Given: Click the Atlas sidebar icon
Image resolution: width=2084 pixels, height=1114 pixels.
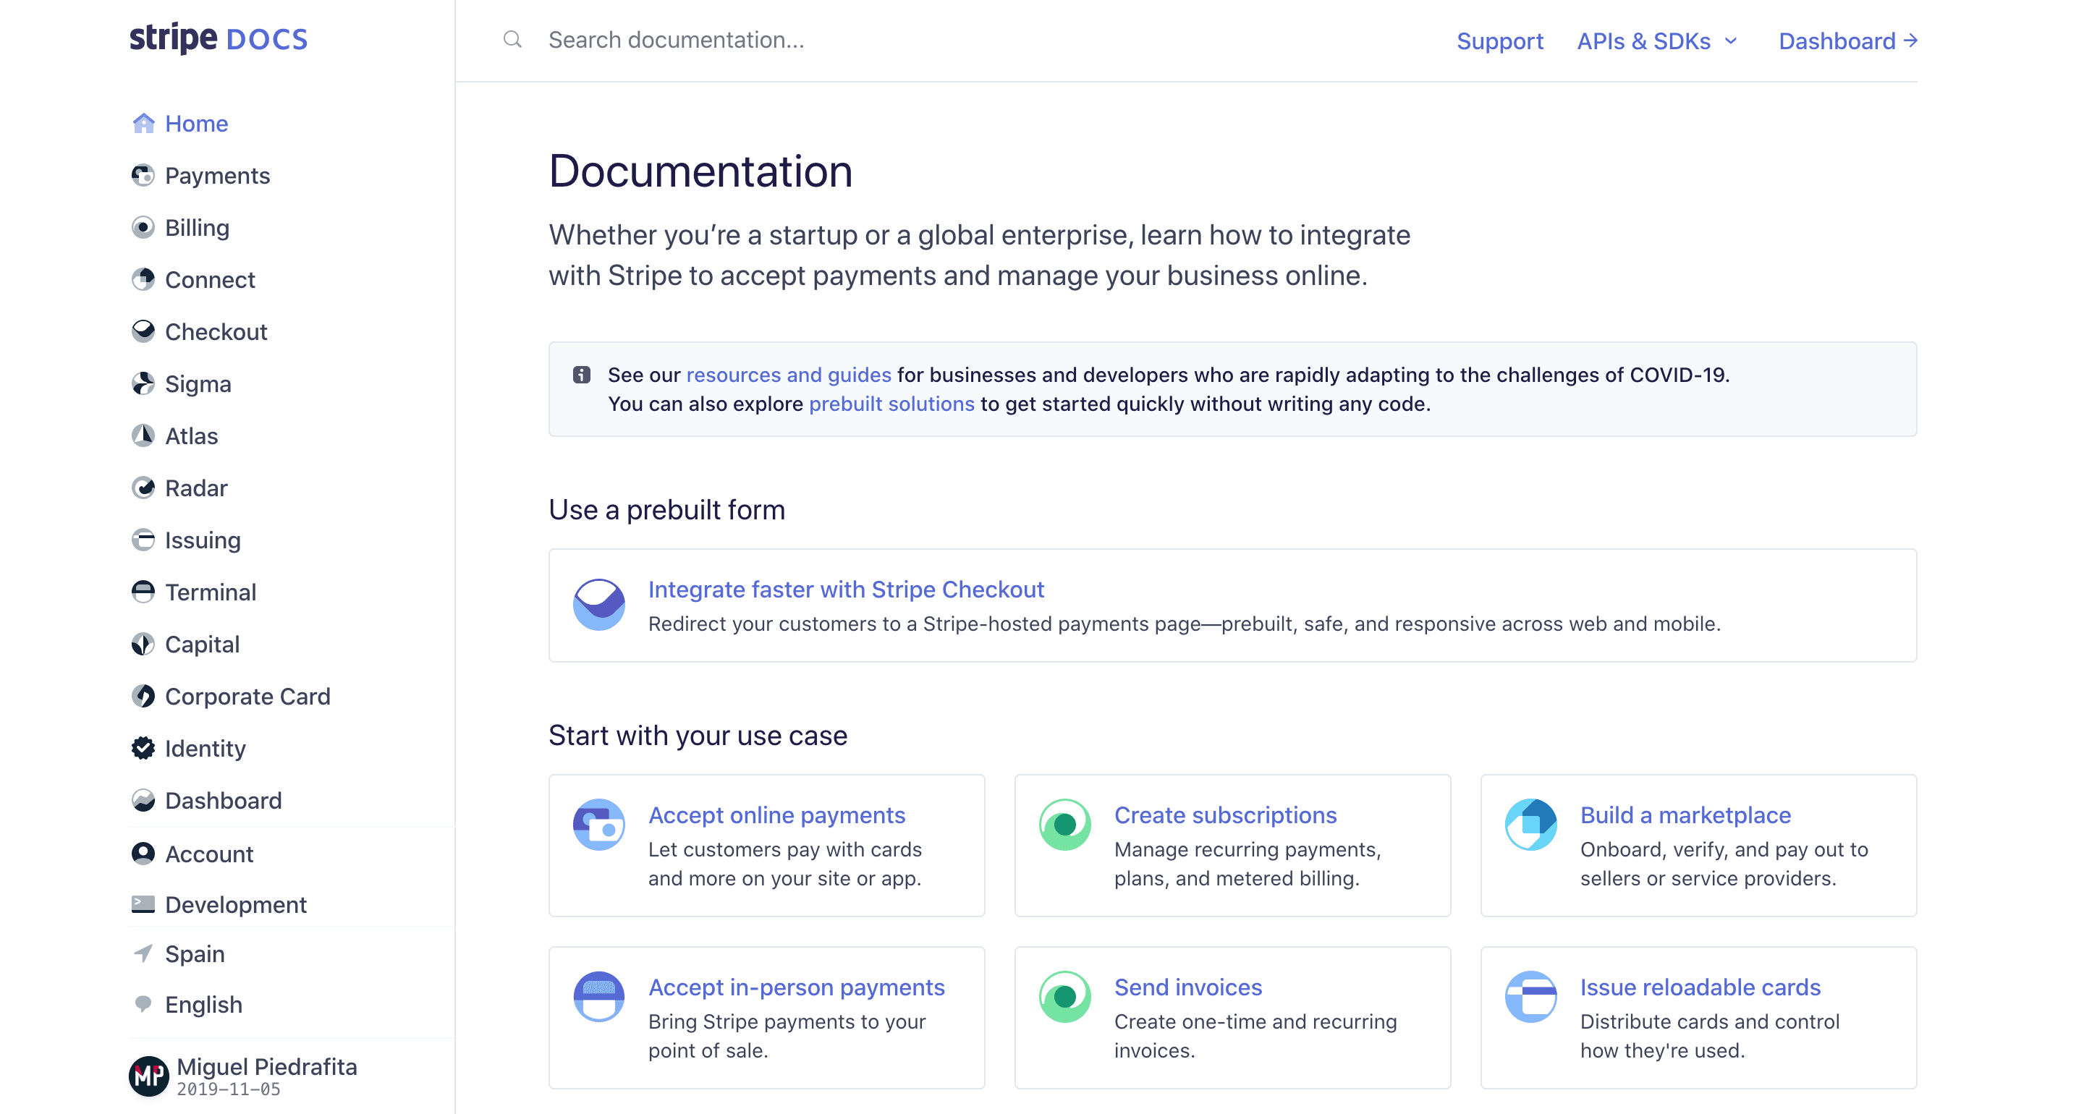Looking at the screenshot, I should coord(143,436).
